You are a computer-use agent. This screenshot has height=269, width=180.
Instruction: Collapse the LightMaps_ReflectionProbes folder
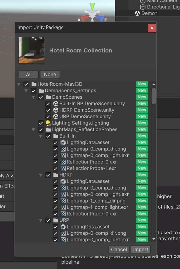coord(33,130)
